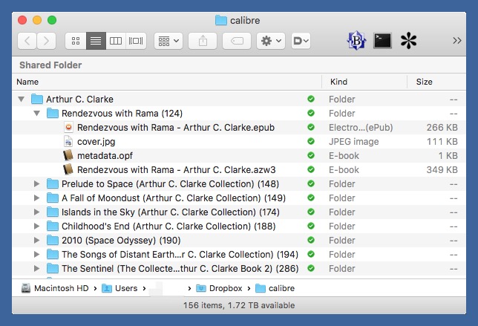This screenshot has height=326, width=478.
Task: Click the Edit Tags toolbar button
Action: pyautogui.click(x=236, y=42)
